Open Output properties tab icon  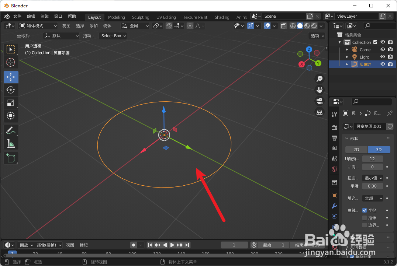tap(334, 138)
